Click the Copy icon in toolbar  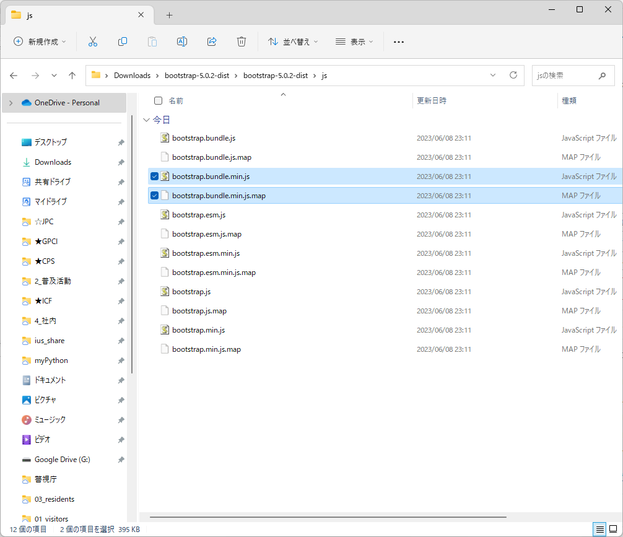[x=123, y=41]
